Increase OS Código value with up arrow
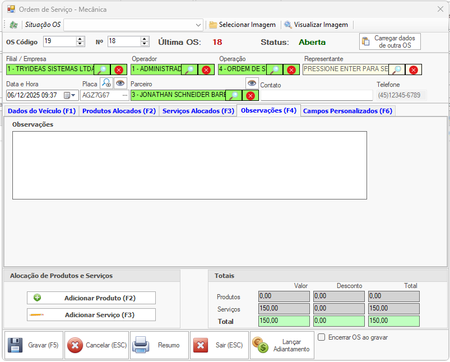The width and height of the screenshot is (450, 362). tap(80, 39)
